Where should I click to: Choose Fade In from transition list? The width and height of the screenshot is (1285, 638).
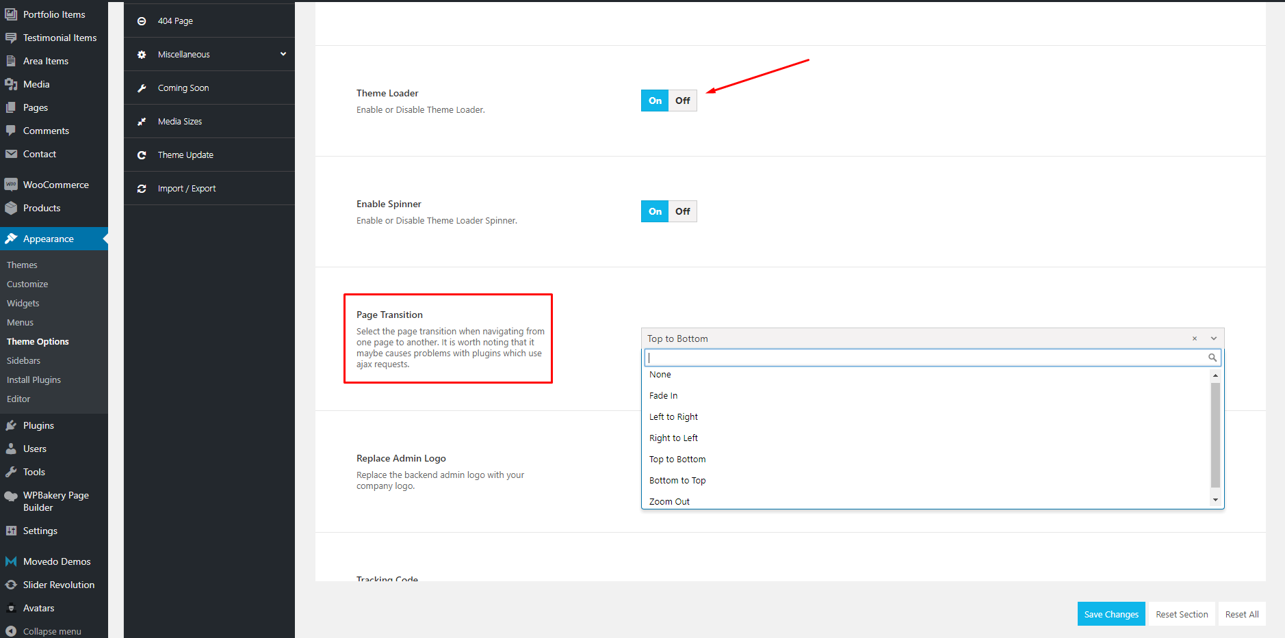pyautogui.click(x=663, y=396)
